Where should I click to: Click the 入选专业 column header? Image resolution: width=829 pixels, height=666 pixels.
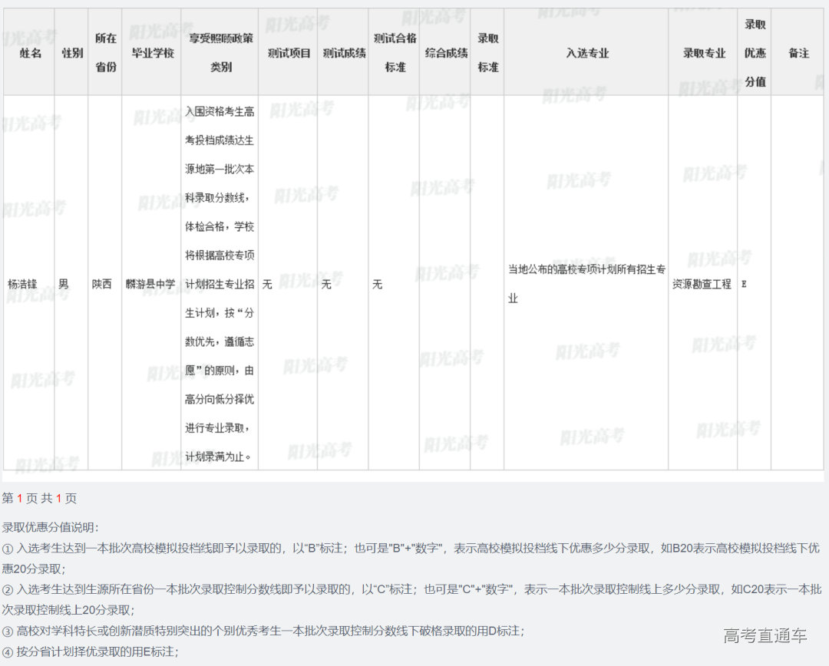[587, 53]
